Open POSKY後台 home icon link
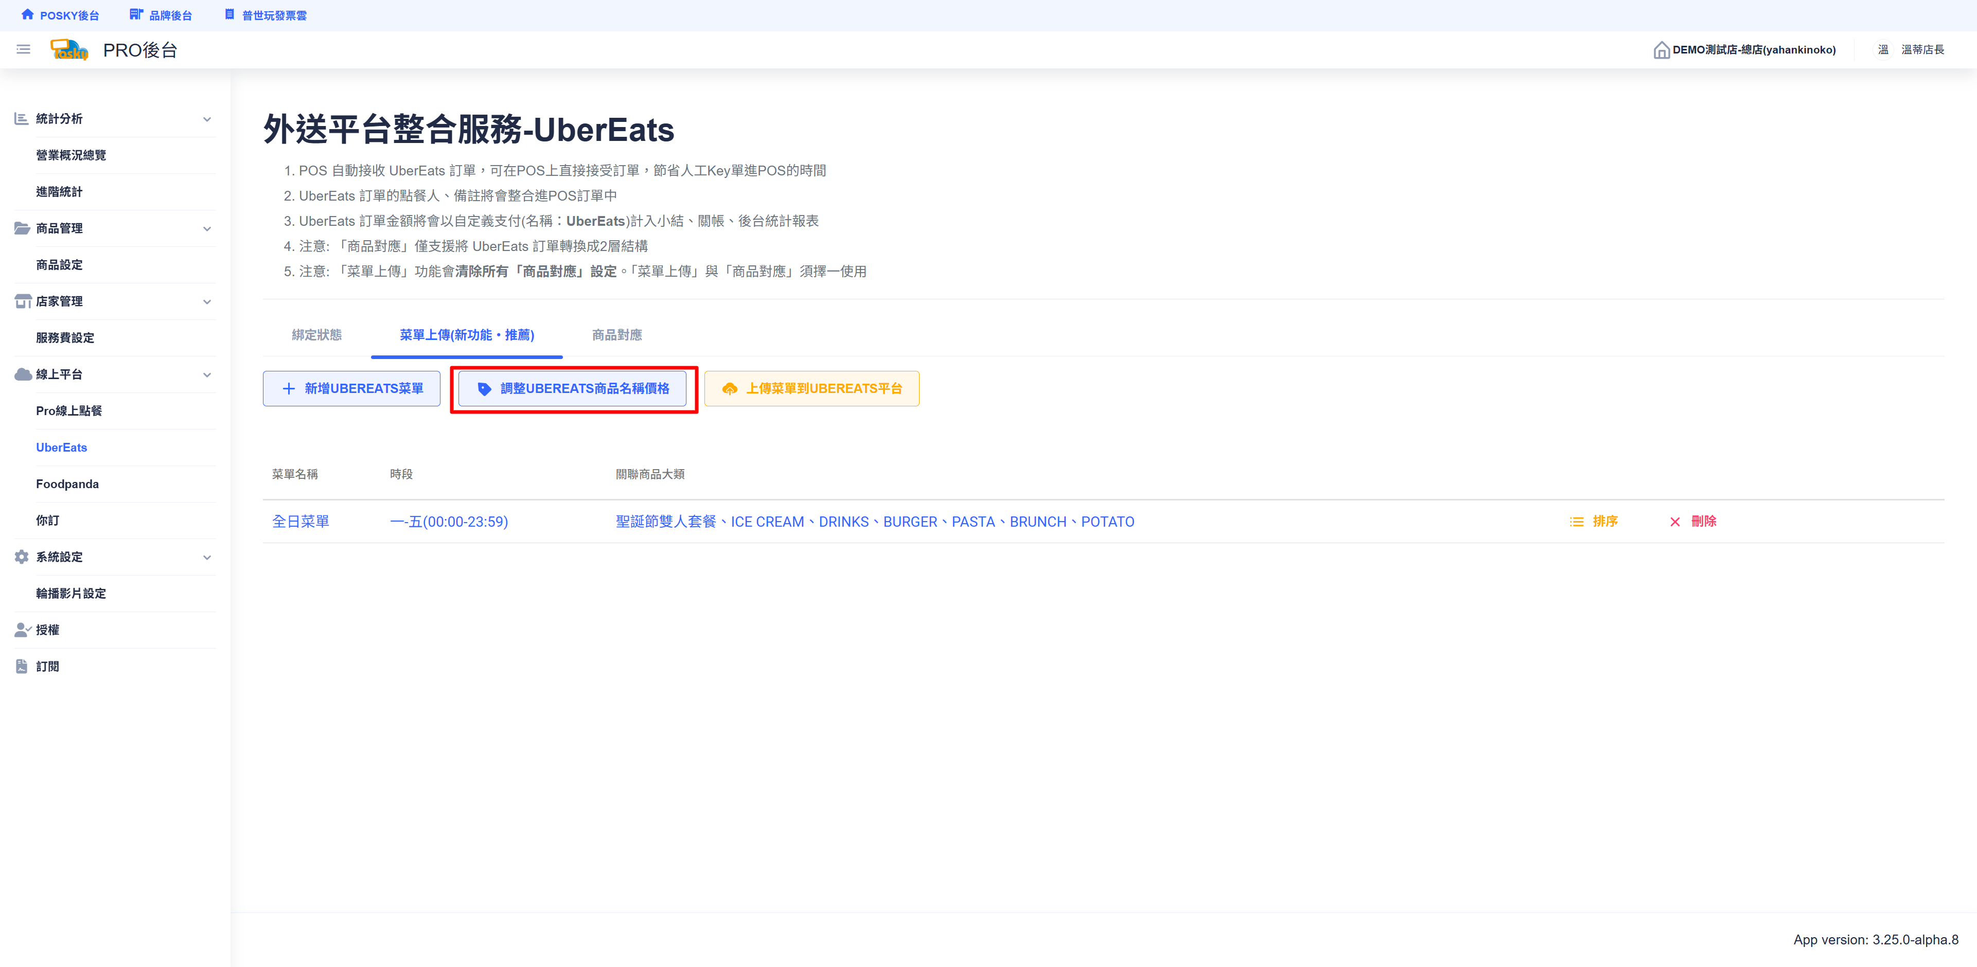Image resolution: width=1977 pixels, height=967 pixels. tap(28, 14)
